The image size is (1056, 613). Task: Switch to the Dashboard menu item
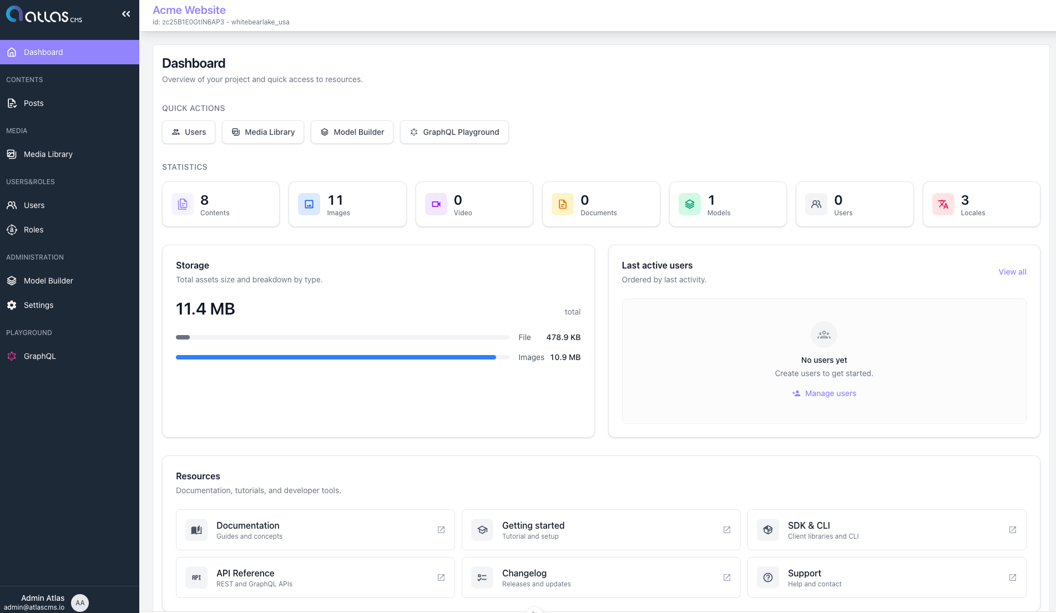pyautogui.click(x=43, y=52)
